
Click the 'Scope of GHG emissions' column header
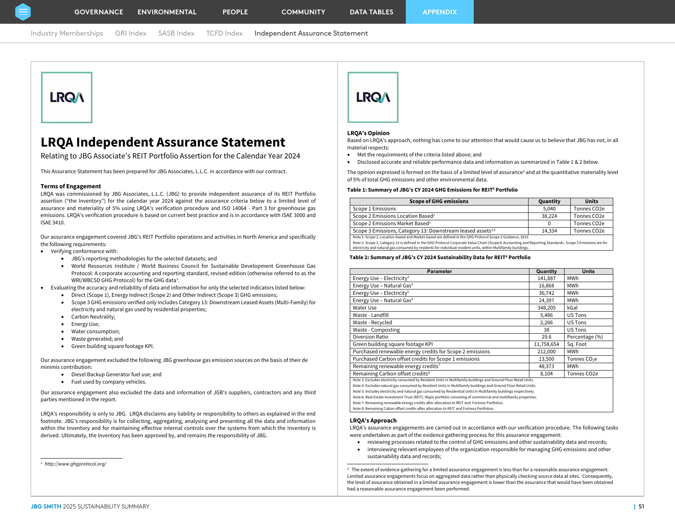coord(439,201)
